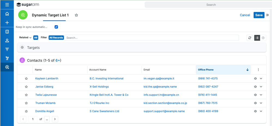272x126 pixels.
Task: Open B.C. Investing International account link
Action: (x=106, y=78)
